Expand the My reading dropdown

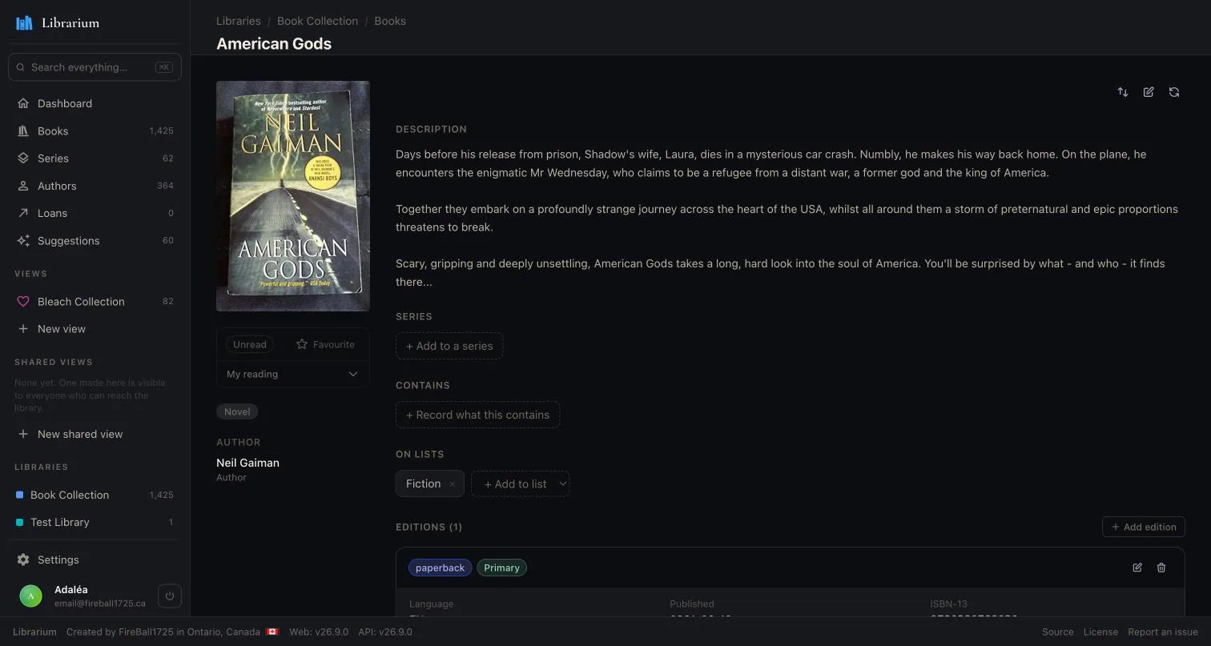(x=293, y=374)
